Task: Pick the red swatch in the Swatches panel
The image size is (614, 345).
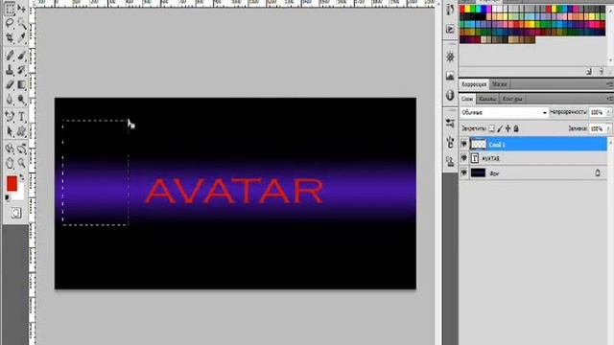Action: (462, 9)
